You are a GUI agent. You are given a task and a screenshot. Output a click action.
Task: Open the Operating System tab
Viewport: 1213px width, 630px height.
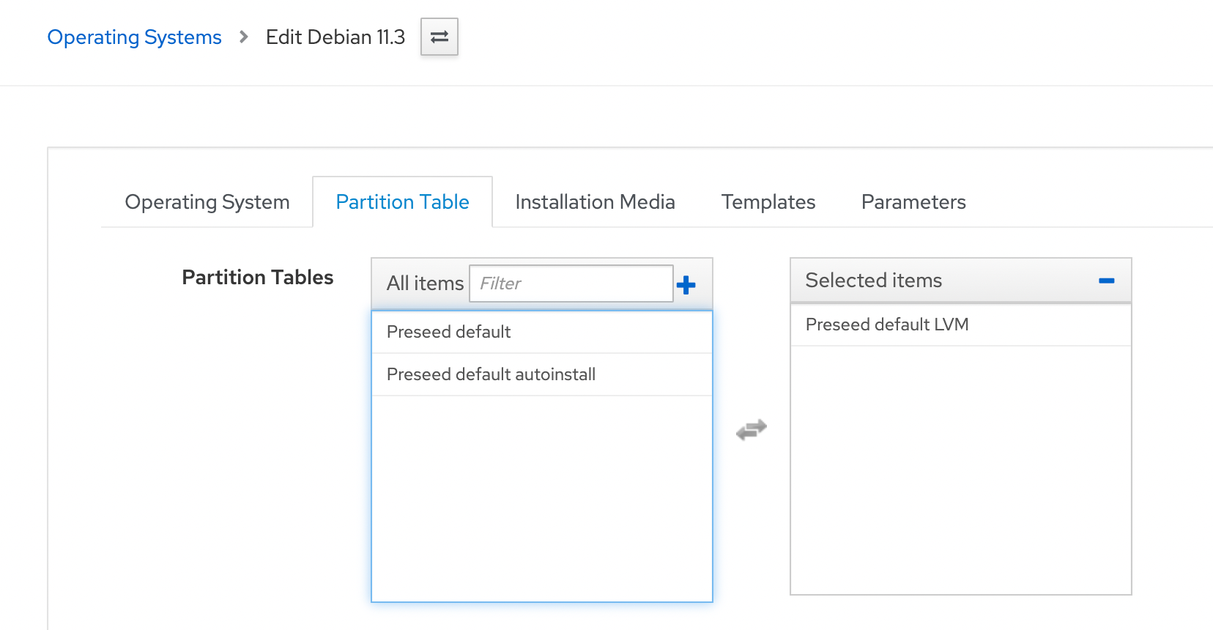[207, 202]
